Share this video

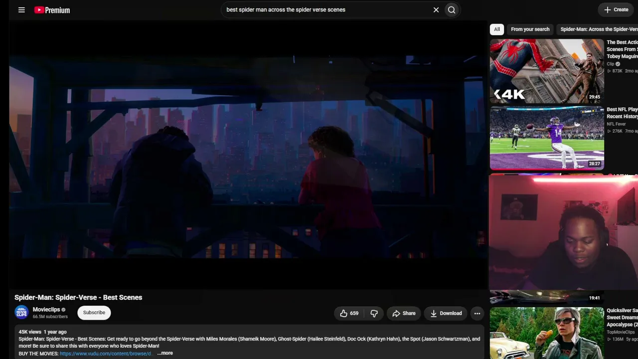click(x=404, y=313)
